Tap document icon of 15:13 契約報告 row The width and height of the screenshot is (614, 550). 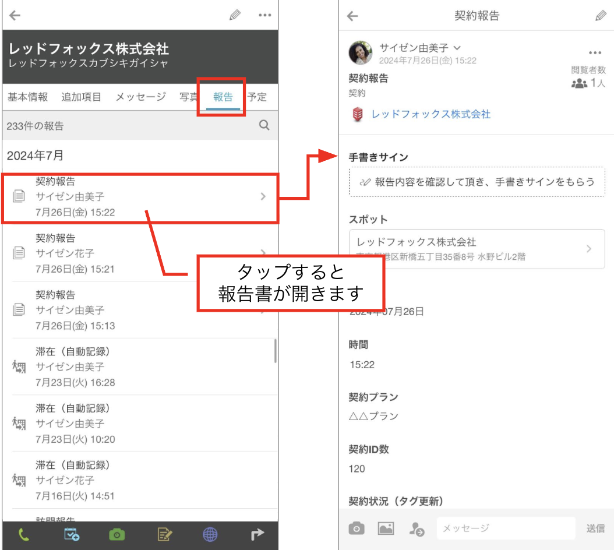[19, 309]
